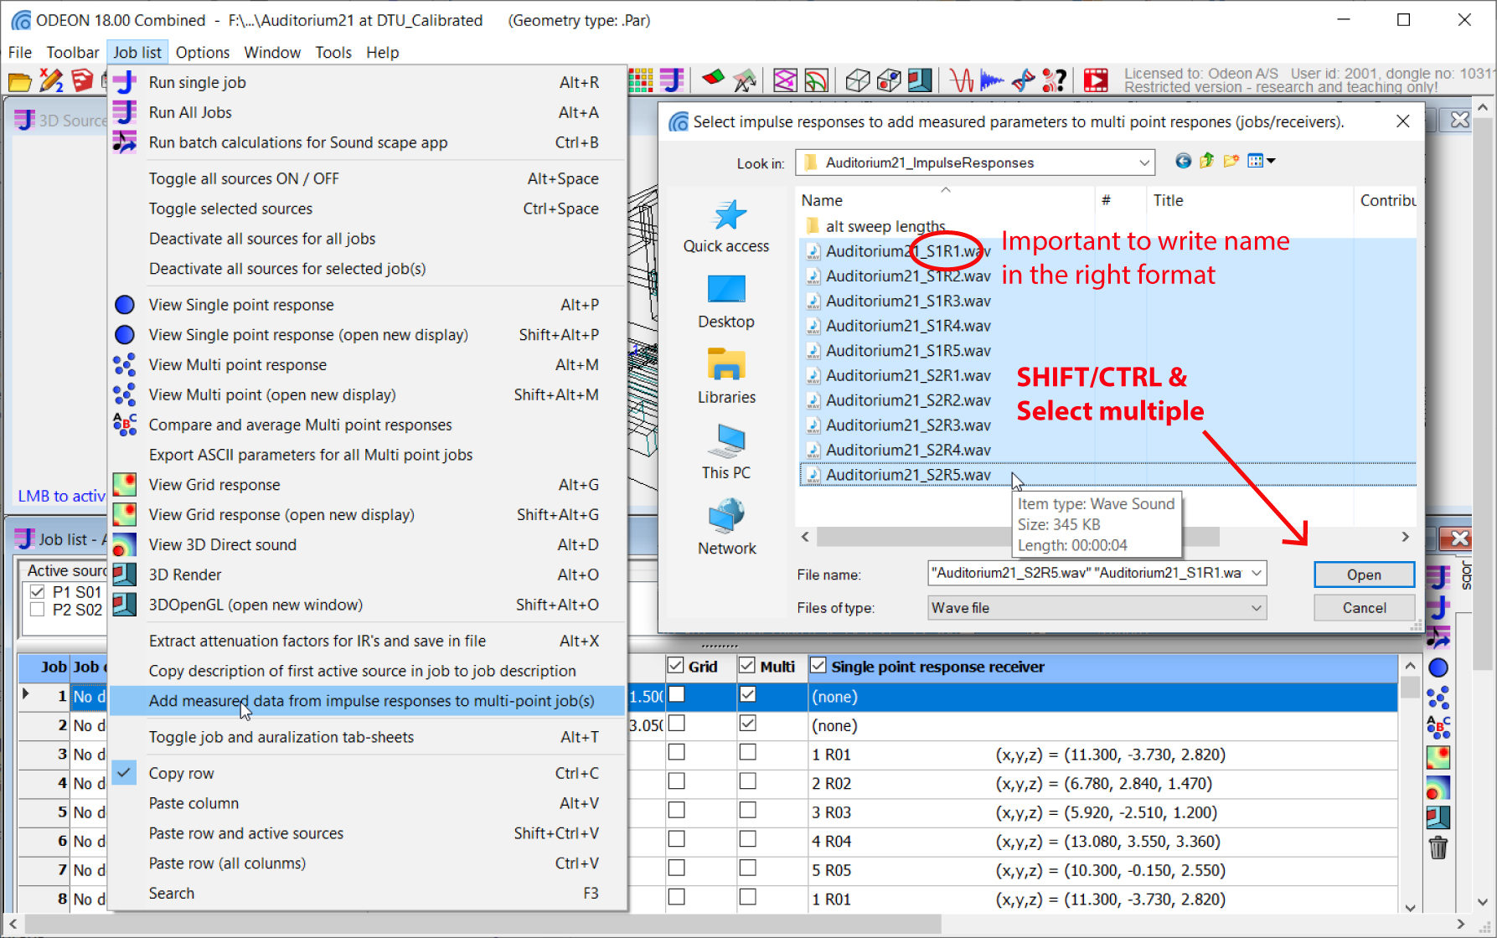Enable Grid checkbox in the 3 R03 row
1497x938 pixels.
[x=677, y=810]
